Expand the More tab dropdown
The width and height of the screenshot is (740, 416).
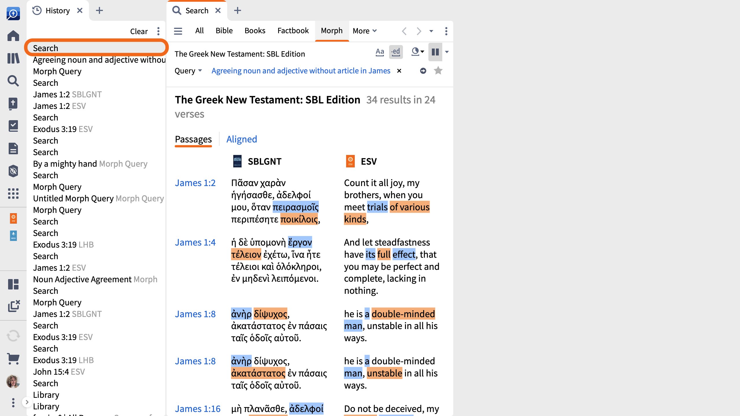pyautogui.click(x=365, y=31)
